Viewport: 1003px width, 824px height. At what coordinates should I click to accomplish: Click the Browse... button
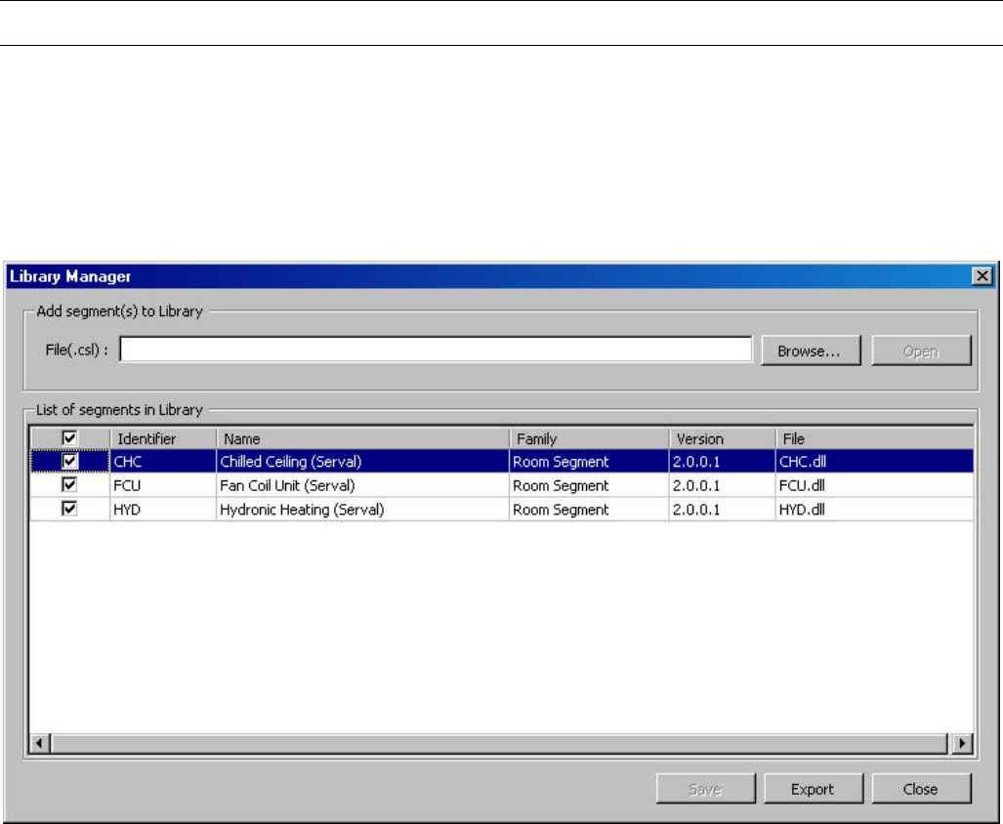[x=810, y=351]
